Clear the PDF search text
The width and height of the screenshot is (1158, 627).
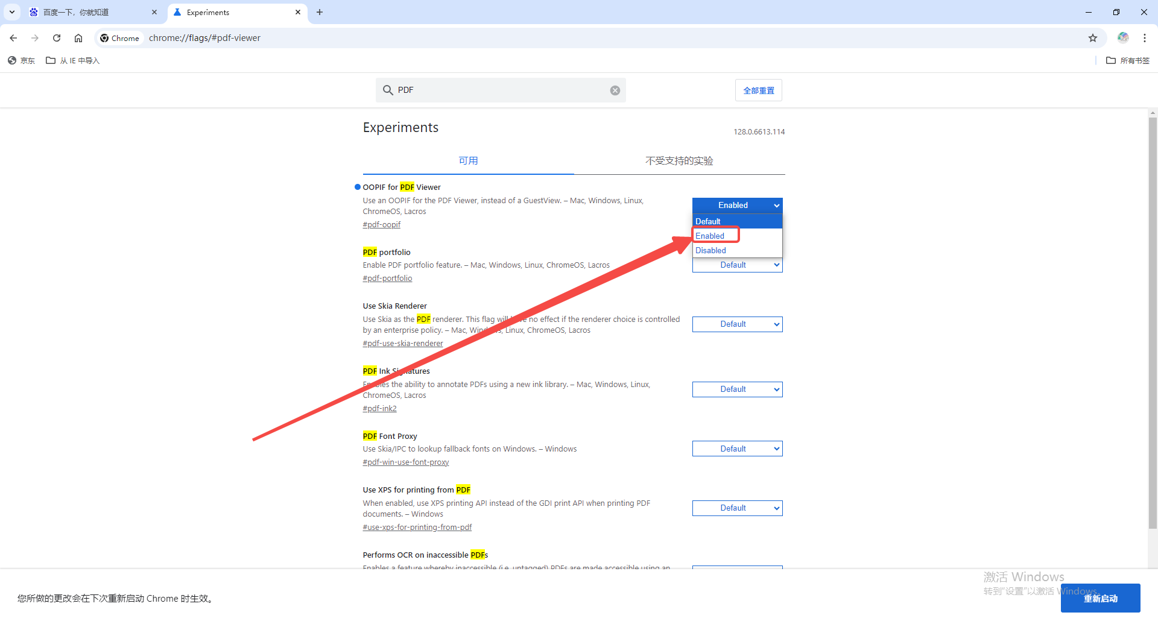(615, 90)
